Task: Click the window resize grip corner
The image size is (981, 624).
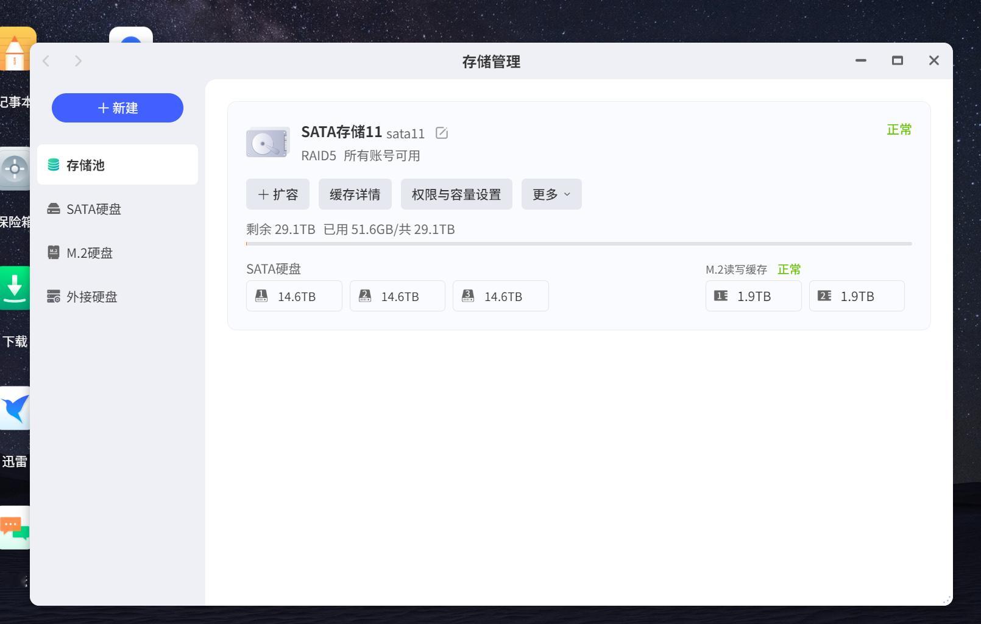Action: (x=947, y=600)
